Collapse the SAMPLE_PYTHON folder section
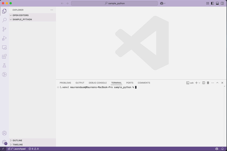Image resolution: width=227 pixels, height=151 pixels. pos(32,20)
